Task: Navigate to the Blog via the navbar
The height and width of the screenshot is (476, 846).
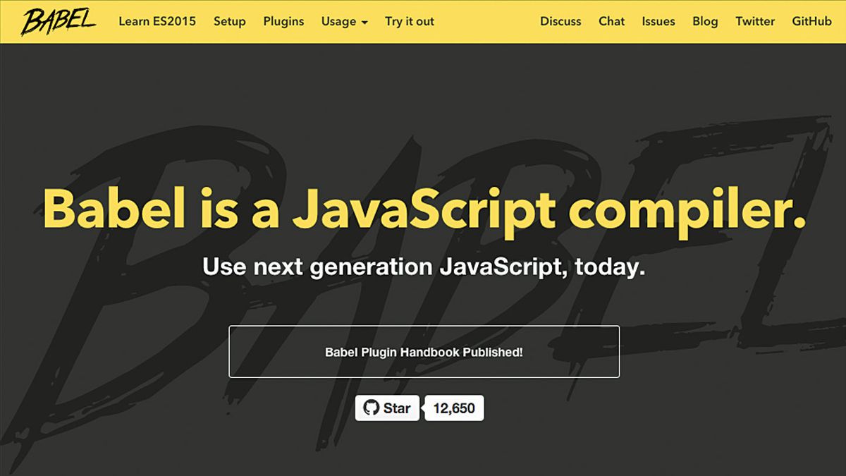Action: click(x=705, y=21)
